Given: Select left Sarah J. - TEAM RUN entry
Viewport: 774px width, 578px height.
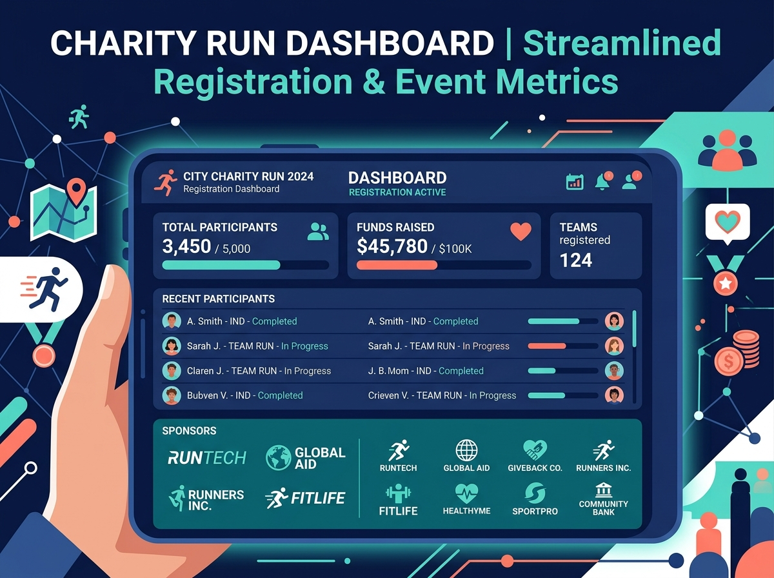Looking at the screenshot, I should (x=257, y=346).
